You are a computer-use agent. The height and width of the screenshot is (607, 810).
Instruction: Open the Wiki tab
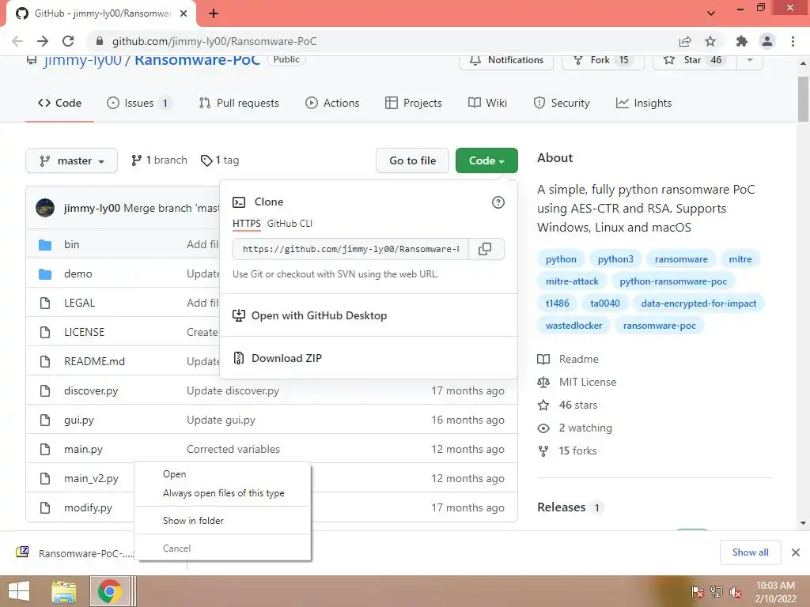point(487,103)
